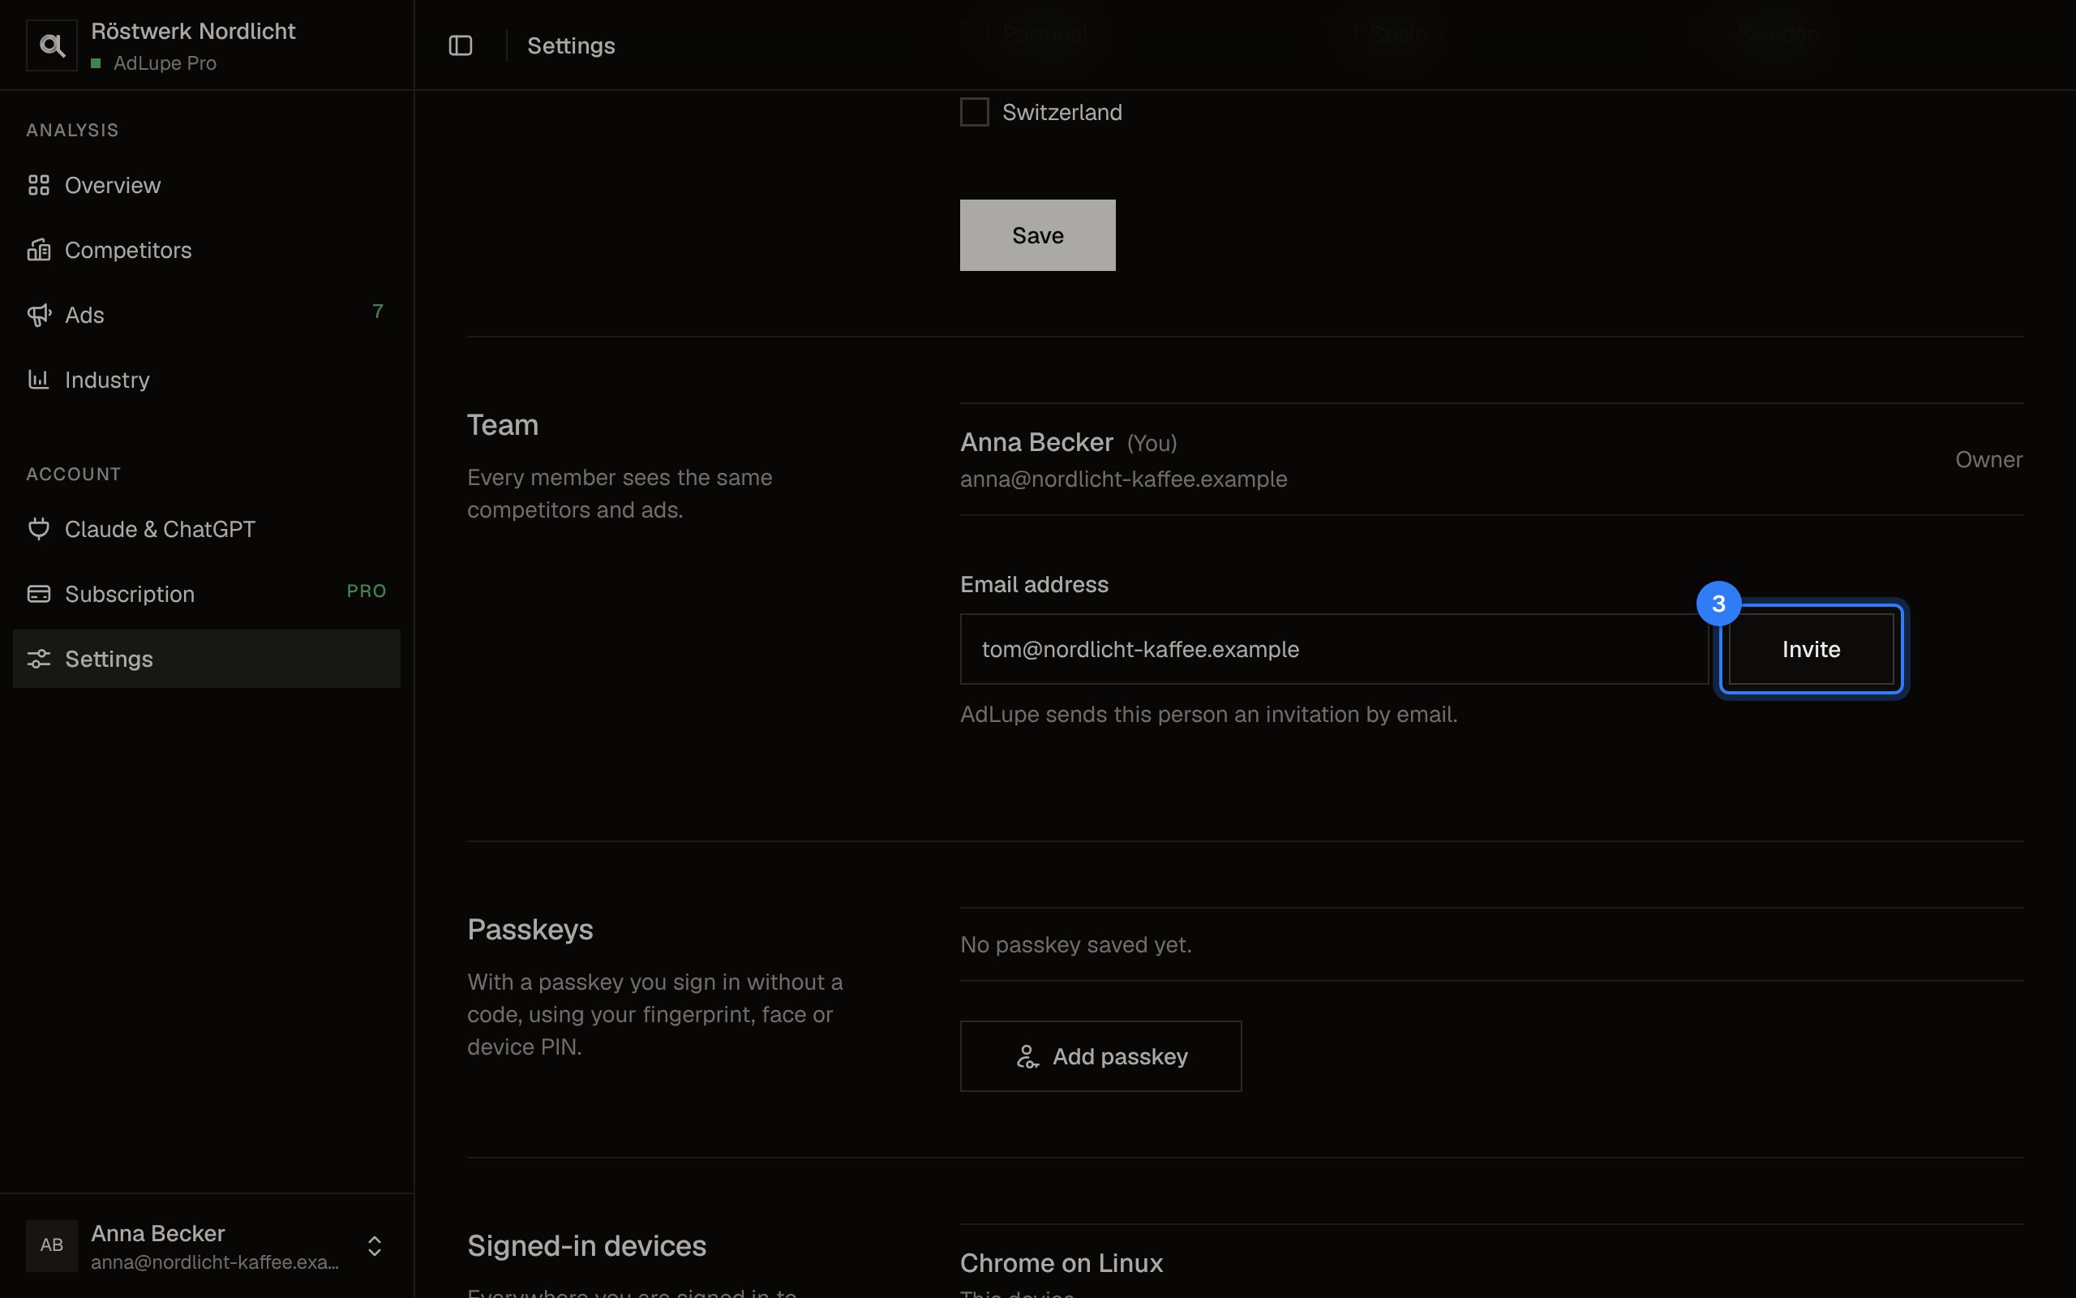Image resolution: width=2076 pixels, height=1298 pixels.
Task: Check the Switzerland checkbox
Action: pos(975,113)
